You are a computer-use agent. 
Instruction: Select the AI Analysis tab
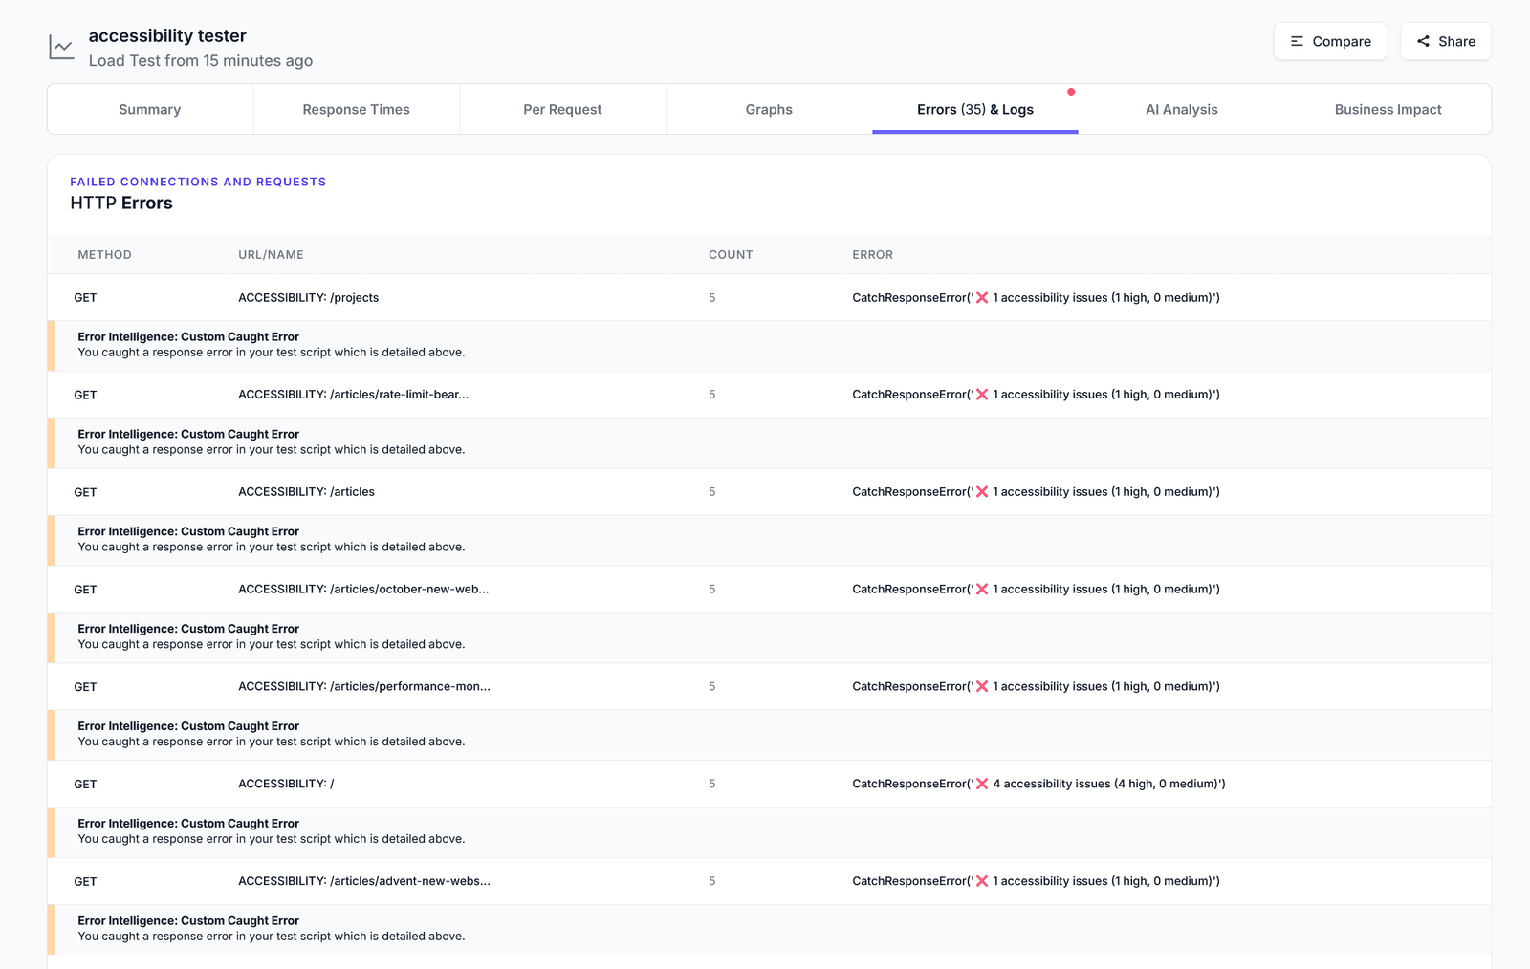pyautogui.click(x=1182, y=109)
